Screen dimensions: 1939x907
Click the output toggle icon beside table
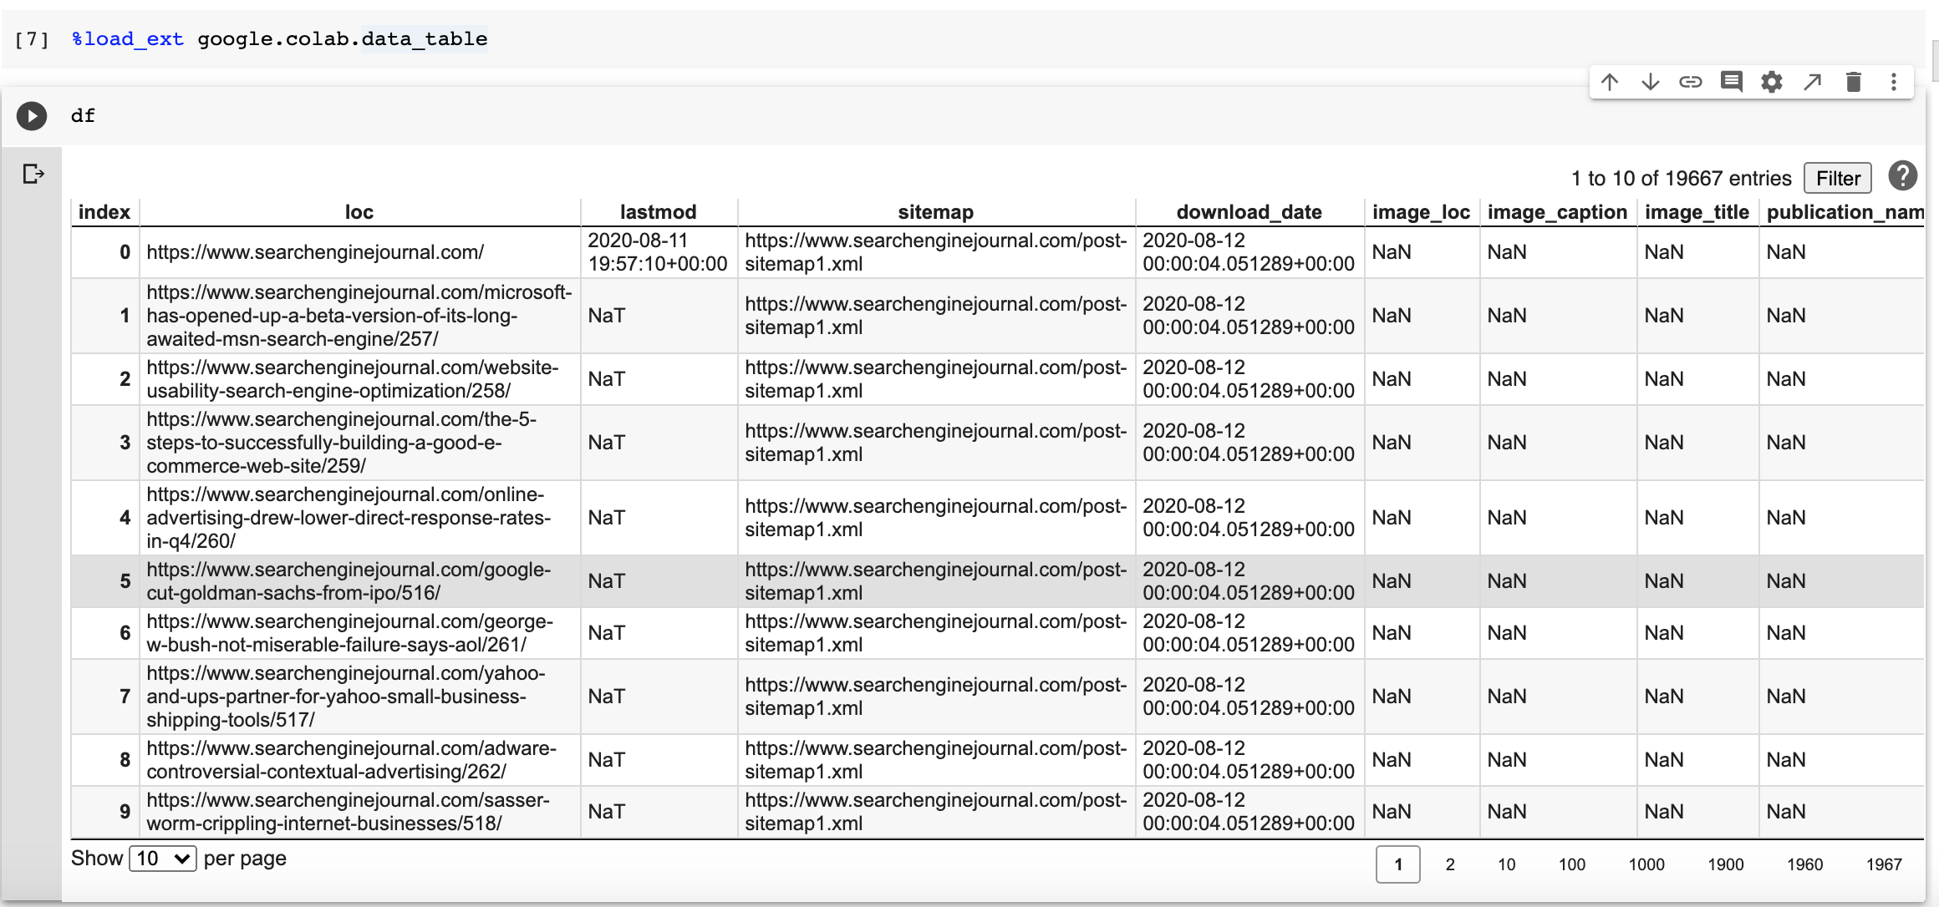[x=33, y=174]
